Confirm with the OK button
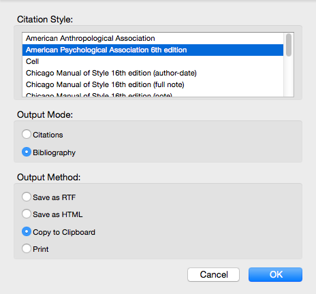 point(275,274)
